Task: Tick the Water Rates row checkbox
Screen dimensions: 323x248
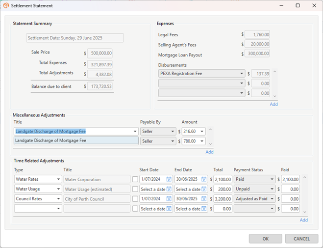Action: point(135,179)
